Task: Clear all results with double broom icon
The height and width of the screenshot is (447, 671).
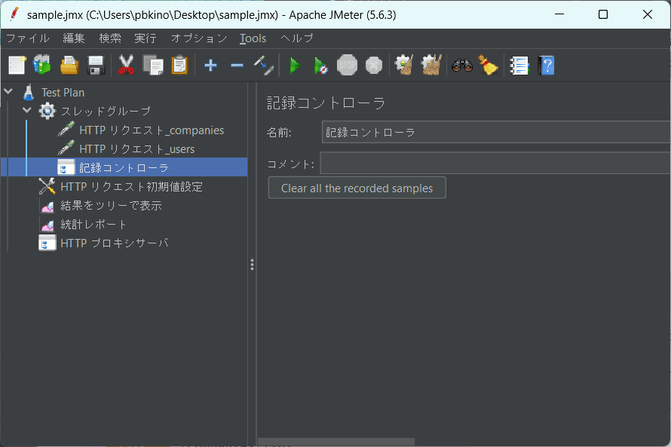Action: coord(431,66)
